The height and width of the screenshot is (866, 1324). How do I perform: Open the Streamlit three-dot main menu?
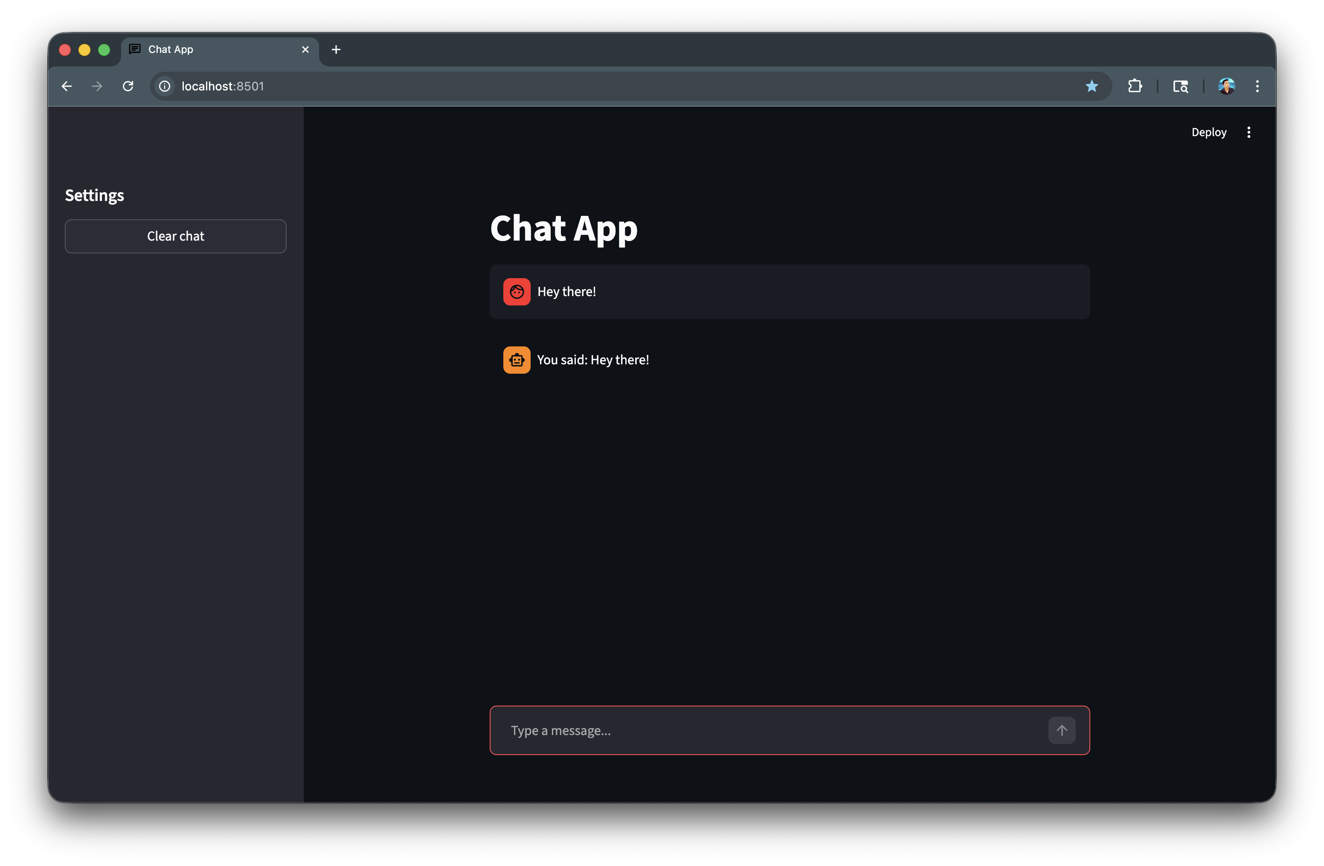pos(1249,132)
